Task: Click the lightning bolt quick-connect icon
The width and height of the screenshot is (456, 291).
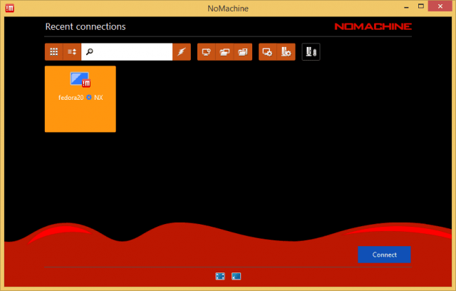Action: tap(182, 52)
